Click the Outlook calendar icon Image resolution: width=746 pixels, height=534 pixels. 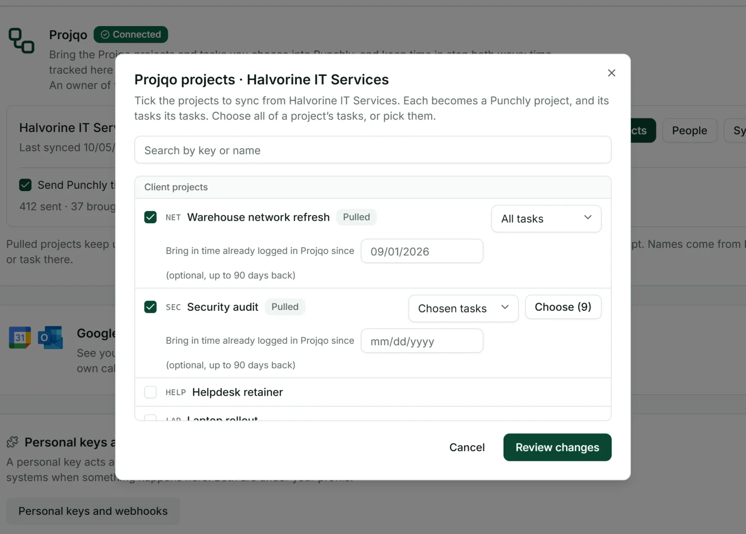click(51, 337)
